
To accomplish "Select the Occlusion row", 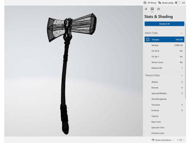I will [164, 105].
